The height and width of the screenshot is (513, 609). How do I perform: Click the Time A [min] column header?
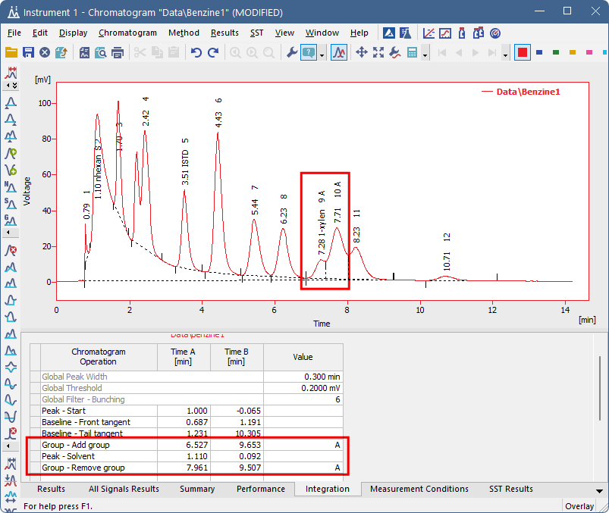point(184,357)
